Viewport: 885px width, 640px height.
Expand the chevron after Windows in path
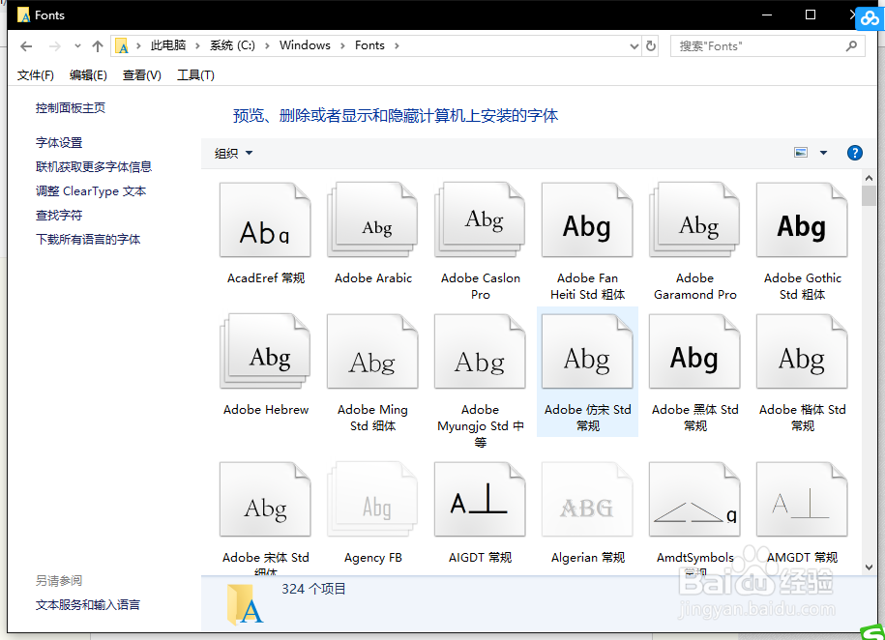pos(342,45)
